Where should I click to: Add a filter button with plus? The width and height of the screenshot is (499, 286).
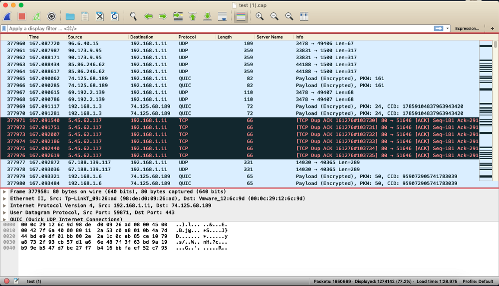(492, 29)
